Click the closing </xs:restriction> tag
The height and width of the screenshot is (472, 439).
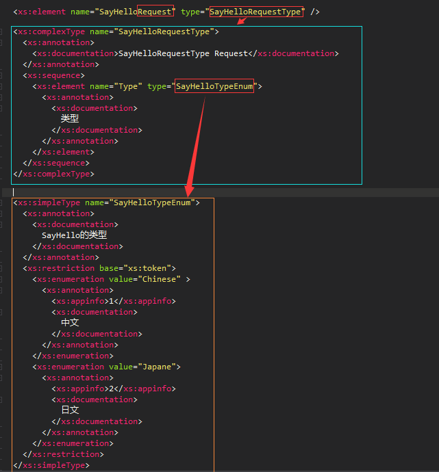coord(63,454)
